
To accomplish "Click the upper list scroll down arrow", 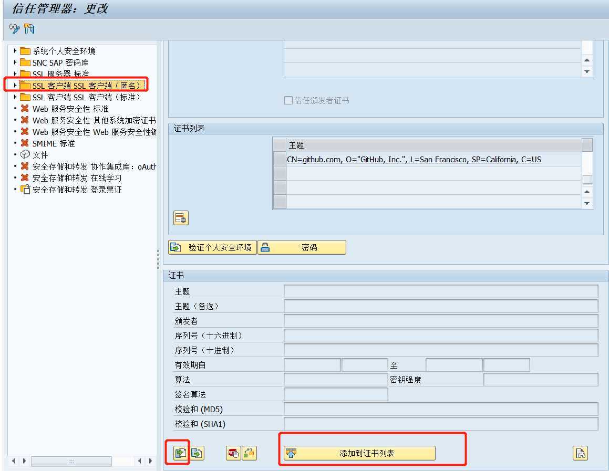I will (x=587, y=71).
